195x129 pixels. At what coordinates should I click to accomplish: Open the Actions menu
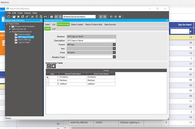[27, 13]
